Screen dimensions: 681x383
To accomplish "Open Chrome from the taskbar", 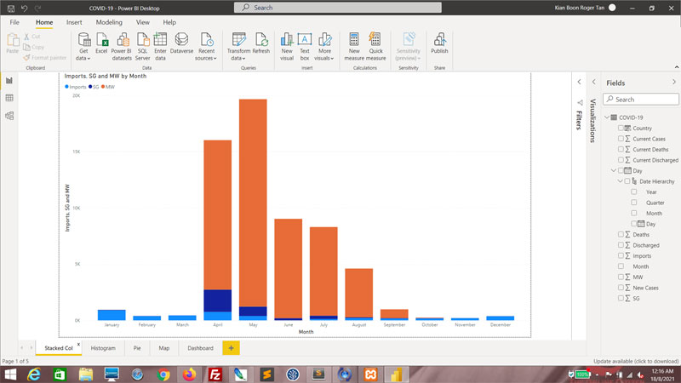I will (163, 374).
